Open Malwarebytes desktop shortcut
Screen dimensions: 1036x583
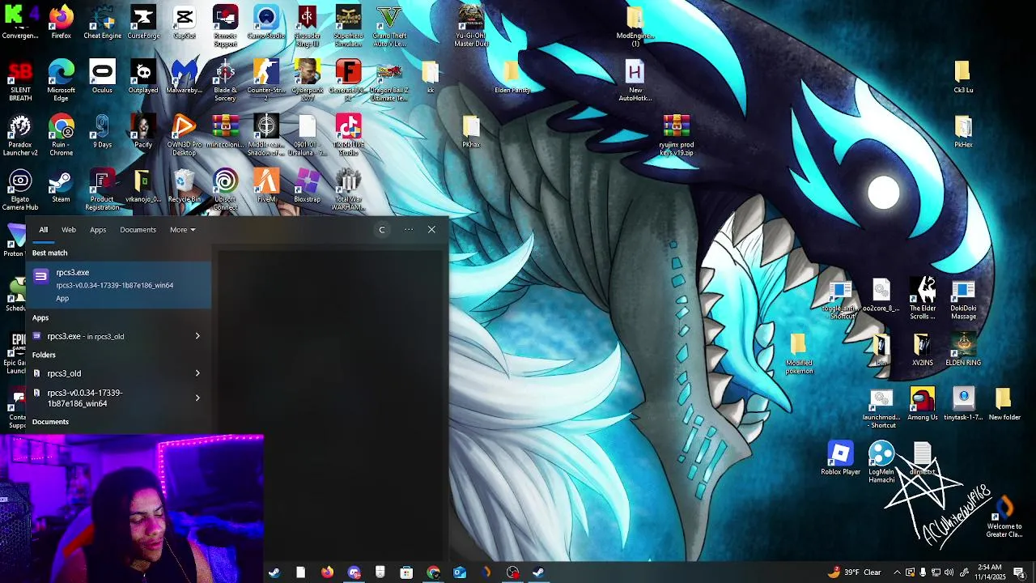[x=184, y=77]
